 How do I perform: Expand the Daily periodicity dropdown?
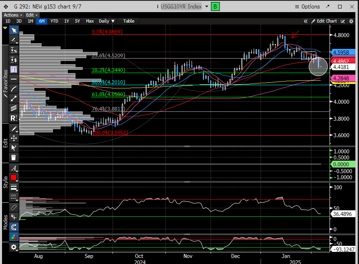[107, 21]
